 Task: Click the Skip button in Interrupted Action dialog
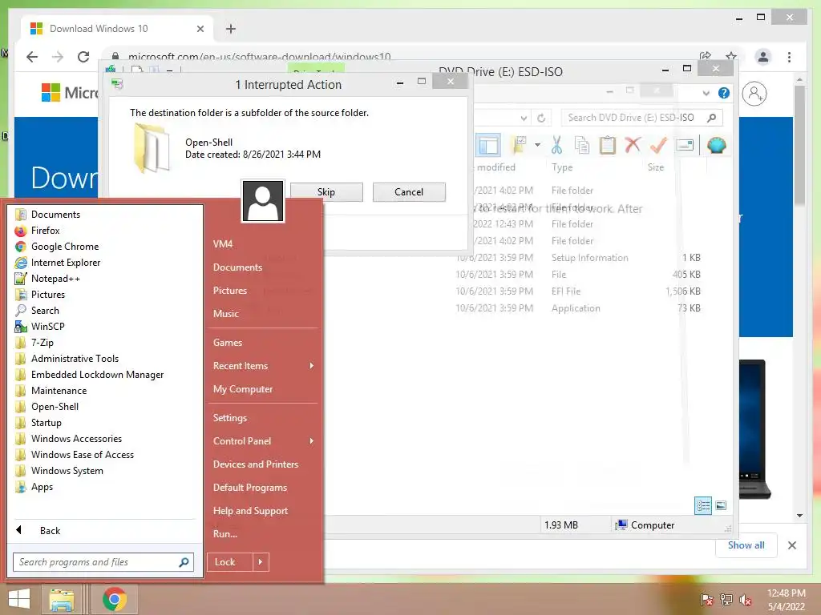(326, 192)
